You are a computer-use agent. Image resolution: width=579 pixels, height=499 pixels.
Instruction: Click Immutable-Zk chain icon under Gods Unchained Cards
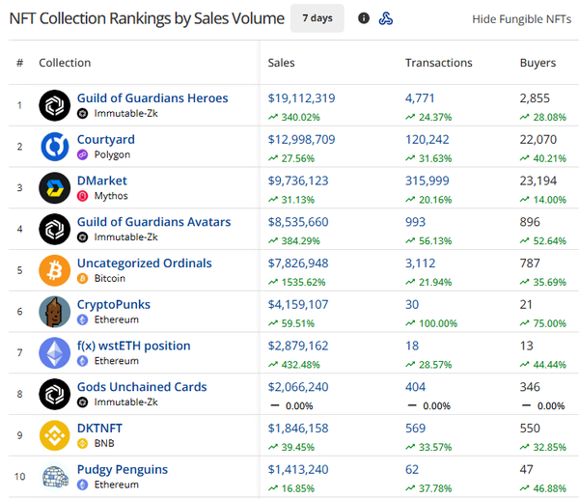82,402
